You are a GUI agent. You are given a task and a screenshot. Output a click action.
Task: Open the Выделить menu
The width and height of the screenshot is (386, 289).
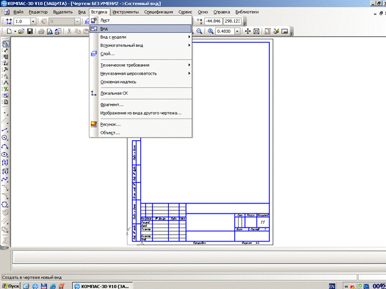(63, 12)
